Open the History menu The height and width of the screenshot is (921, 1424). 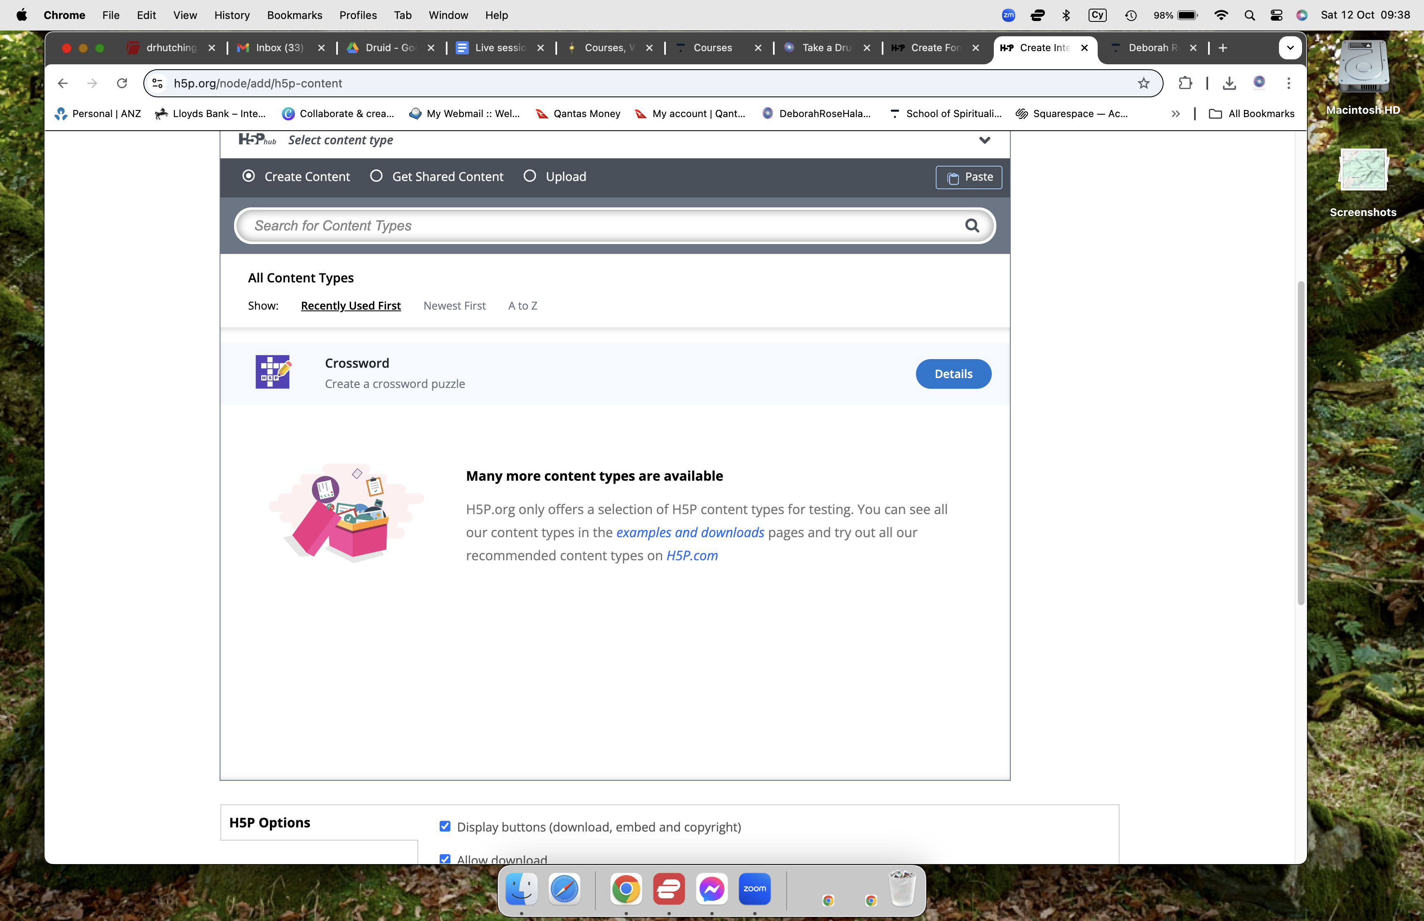click(232, 15)
